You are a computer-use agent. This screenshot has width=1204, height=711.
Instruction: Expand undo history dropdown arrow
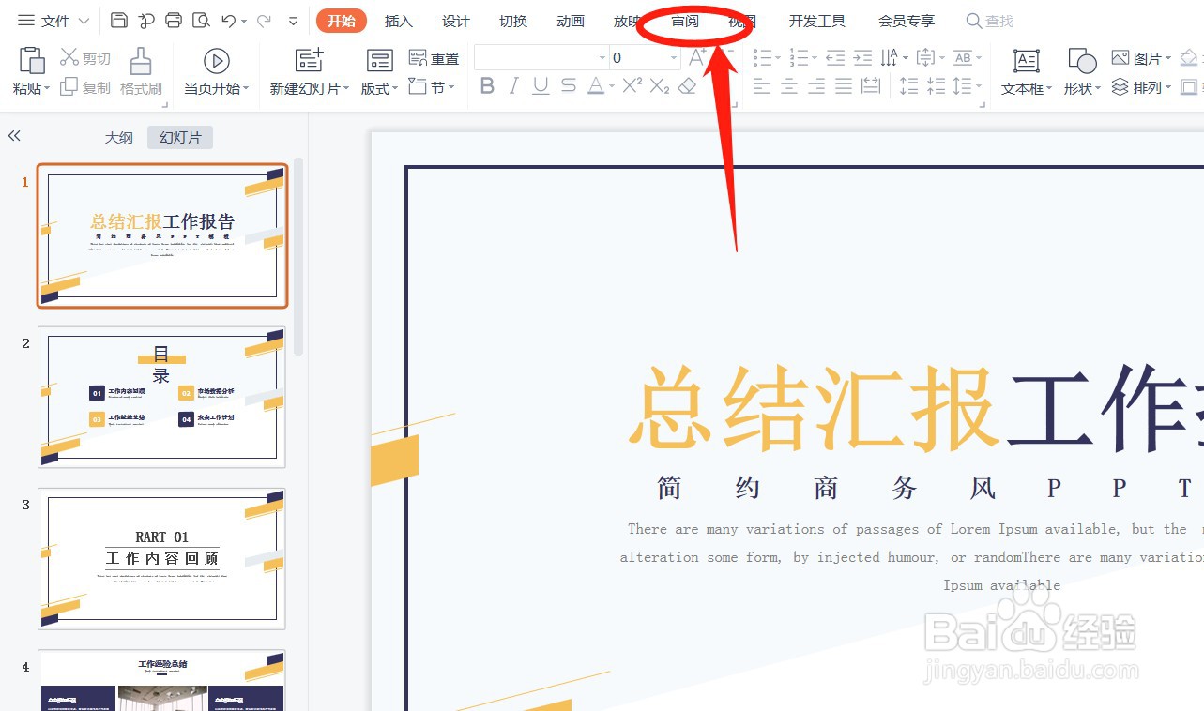click(244, 21)
